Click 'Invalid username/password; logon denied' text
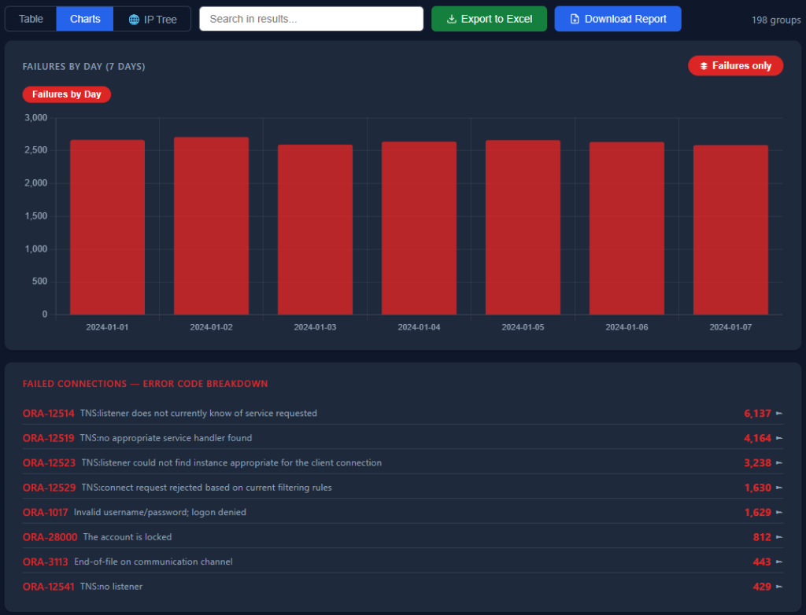806x615 pixels. (160, 512)
